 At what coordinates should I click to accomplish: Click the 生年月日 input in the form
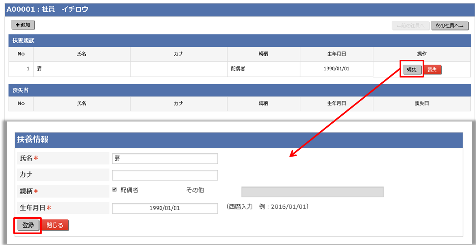point(165,208)
